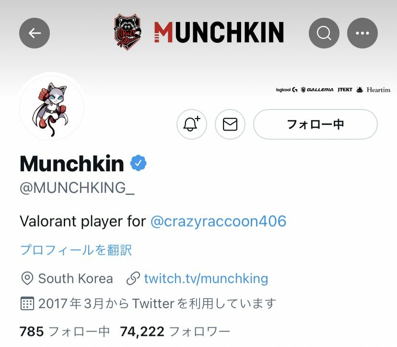
Task: Click プロフィールを翻訳 translate profile link
Action: point(76,250)
